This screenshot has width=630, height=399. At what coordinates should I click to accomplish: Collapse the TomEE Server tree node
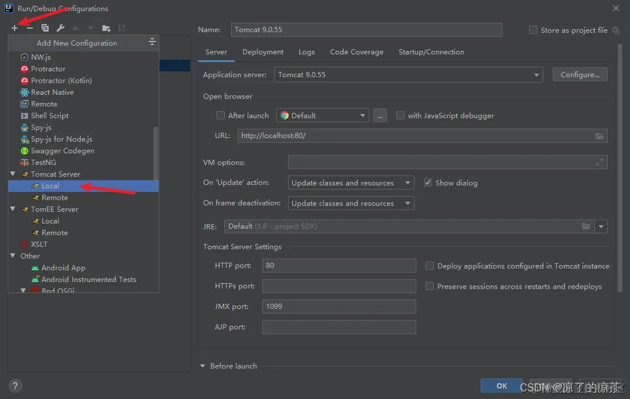click(x=12, y=209)
